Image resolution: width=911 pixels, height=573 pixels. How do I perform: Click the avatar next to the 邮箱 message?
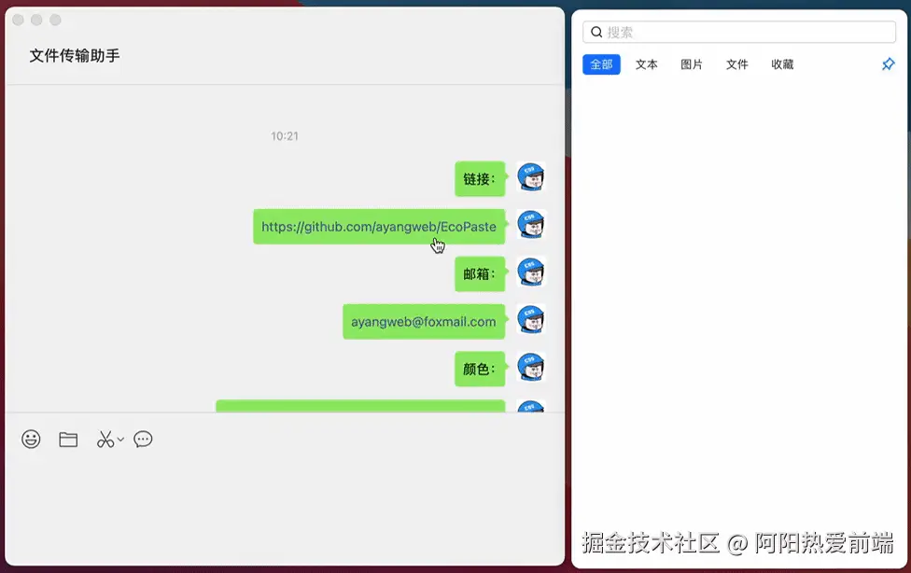click(x=530, y=273)
